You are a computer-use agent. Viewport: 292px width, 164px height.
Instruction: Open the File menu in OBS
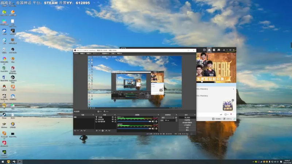76,54
